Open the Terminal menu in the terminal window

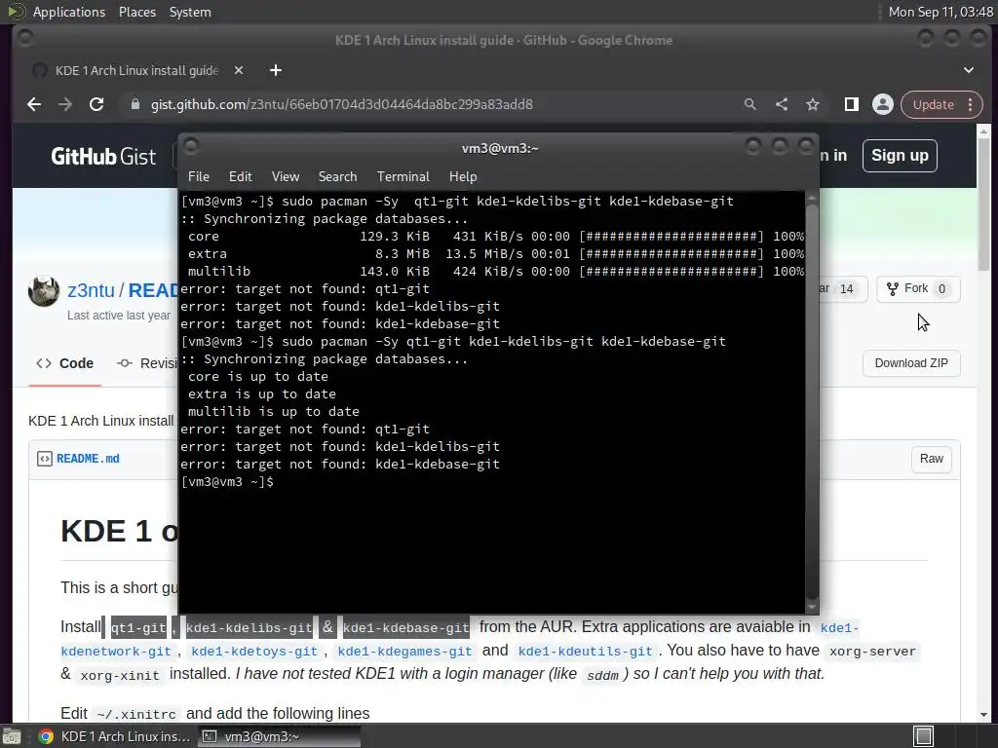pyautogui.click(x=403, y=177)
